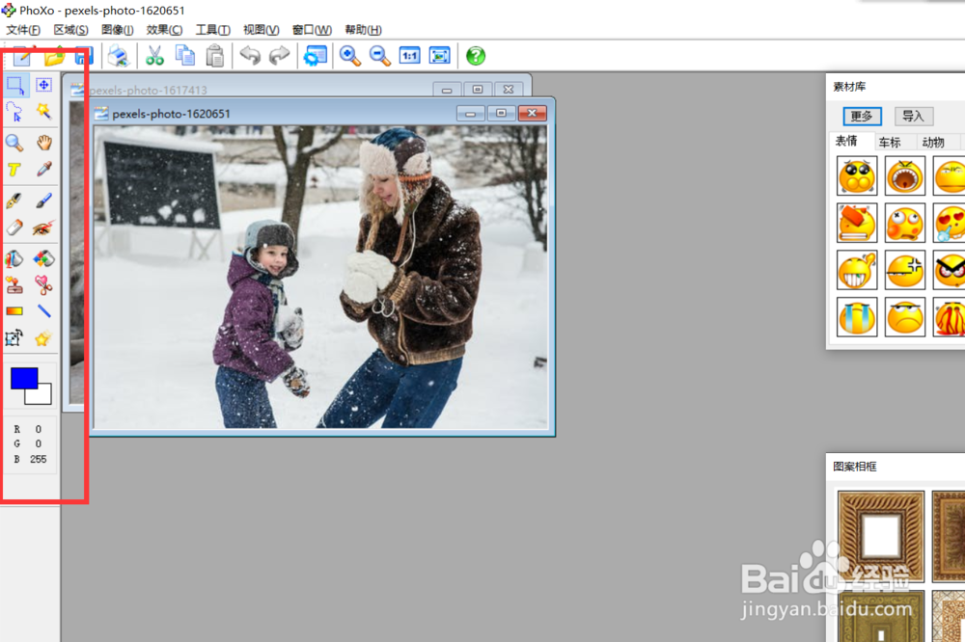Image resolution: width=965 pixels, height=642 pixels.
Task: Activate the hand pan tool
Action: (43, 143)
